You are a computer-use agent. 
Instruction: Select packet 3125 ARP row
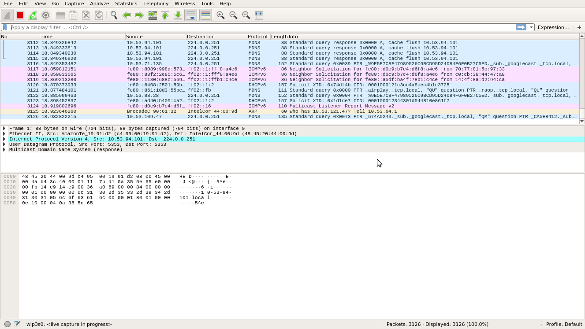click(x=290, y=111)
